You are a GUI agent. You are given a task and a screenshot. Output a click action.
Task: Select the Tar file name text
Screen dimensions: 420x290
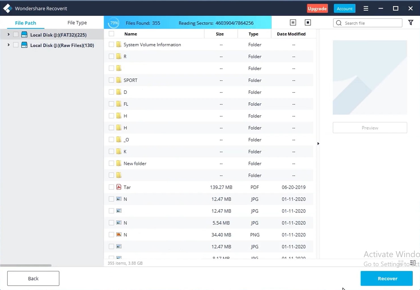click(x=127, y=187)
